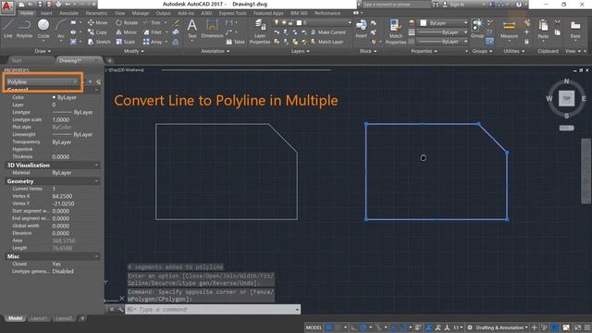Click the Stretch tool
The width and height of the screenshot is (592, 333).
point(99,42)
